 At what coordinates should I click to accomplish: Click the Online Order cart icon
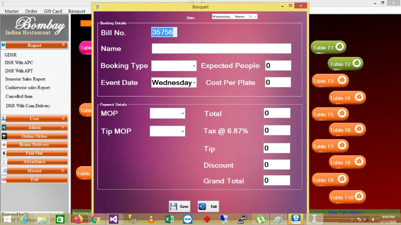tap(4, 136)
